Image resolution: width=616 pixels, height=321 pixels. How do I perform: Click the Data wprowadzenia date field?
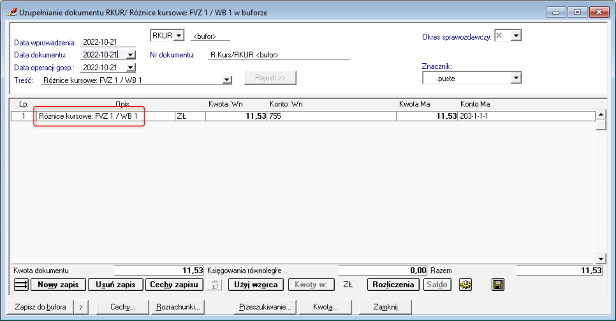(x=108, y=42)
